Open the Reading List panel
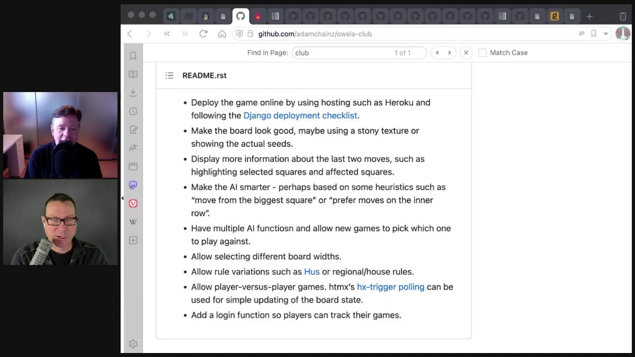Screen dimensions: 635x357 [x=133, y=74]
